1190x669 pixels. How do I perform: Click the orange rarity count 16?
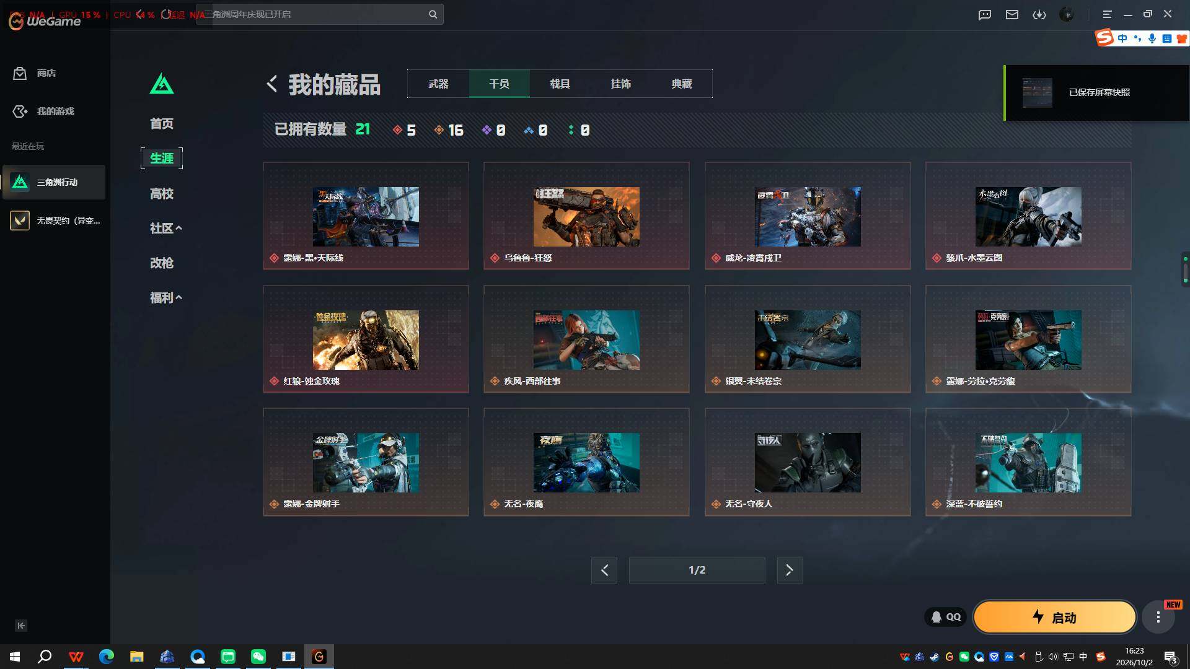pyautogui.click(x=449, y=130)
